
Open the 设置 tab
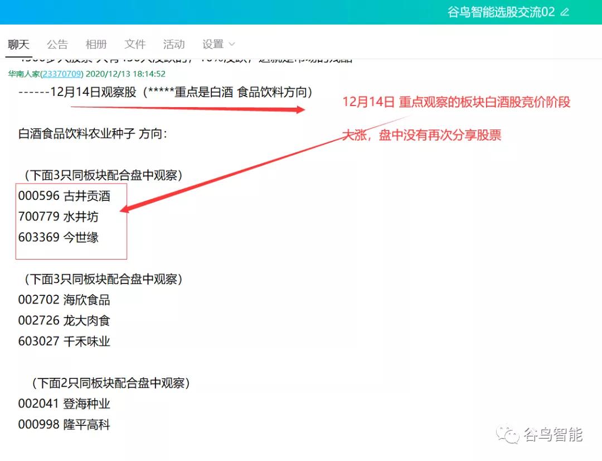pyautogui.click(x=213, y=44)
